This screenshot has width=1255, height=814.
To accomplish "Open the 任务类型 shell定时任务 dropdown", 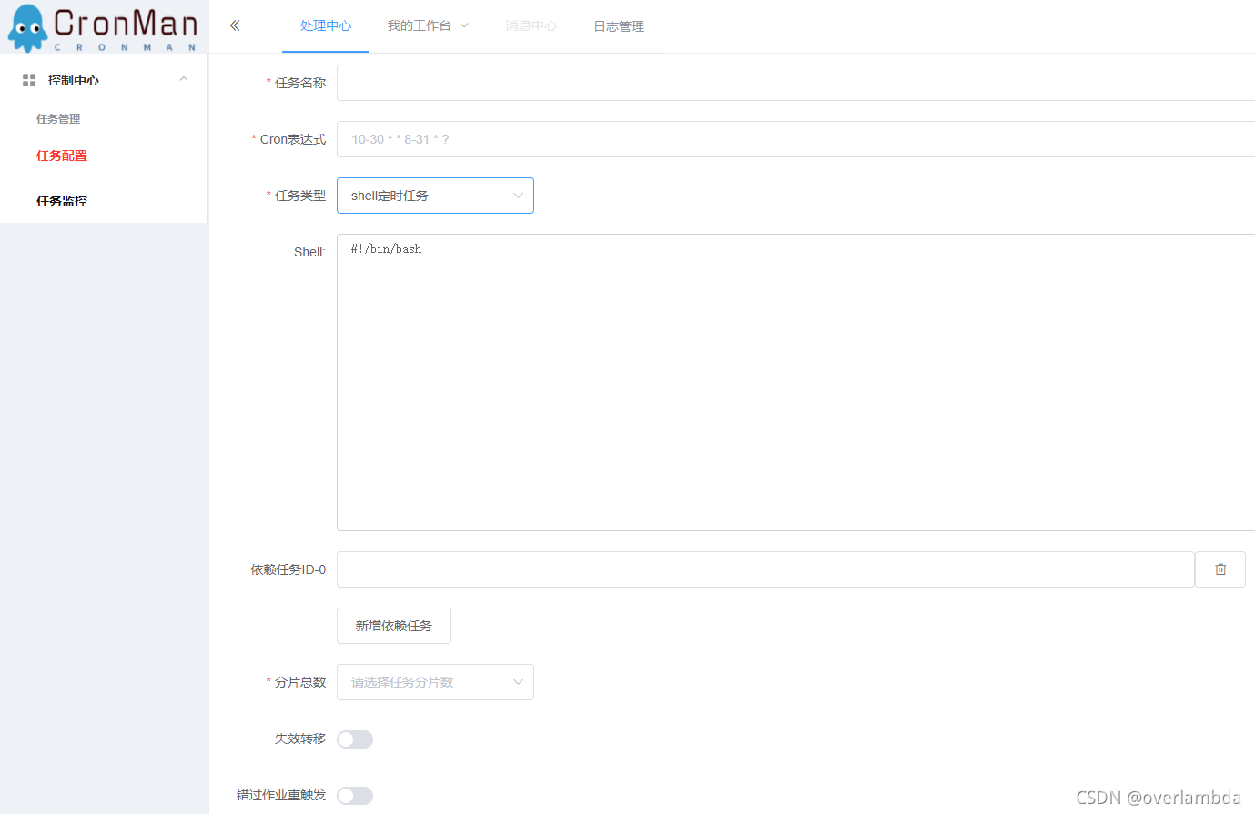I will [435, 196].
